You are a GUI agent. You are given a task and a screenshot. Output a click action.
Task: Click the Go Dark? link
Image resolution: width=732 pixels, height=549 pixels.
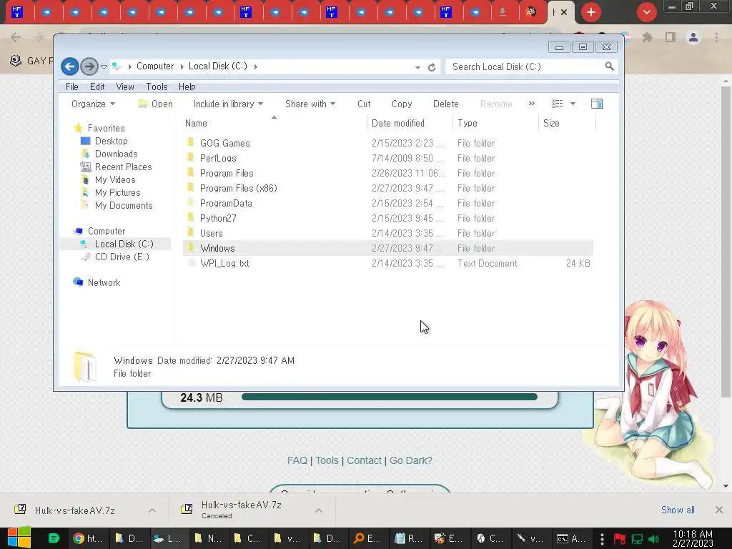411,461
